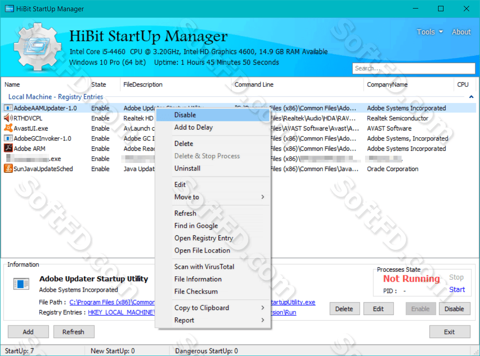Click the Delete button in Information panel

pyautogui.click(x=344, y=309)
